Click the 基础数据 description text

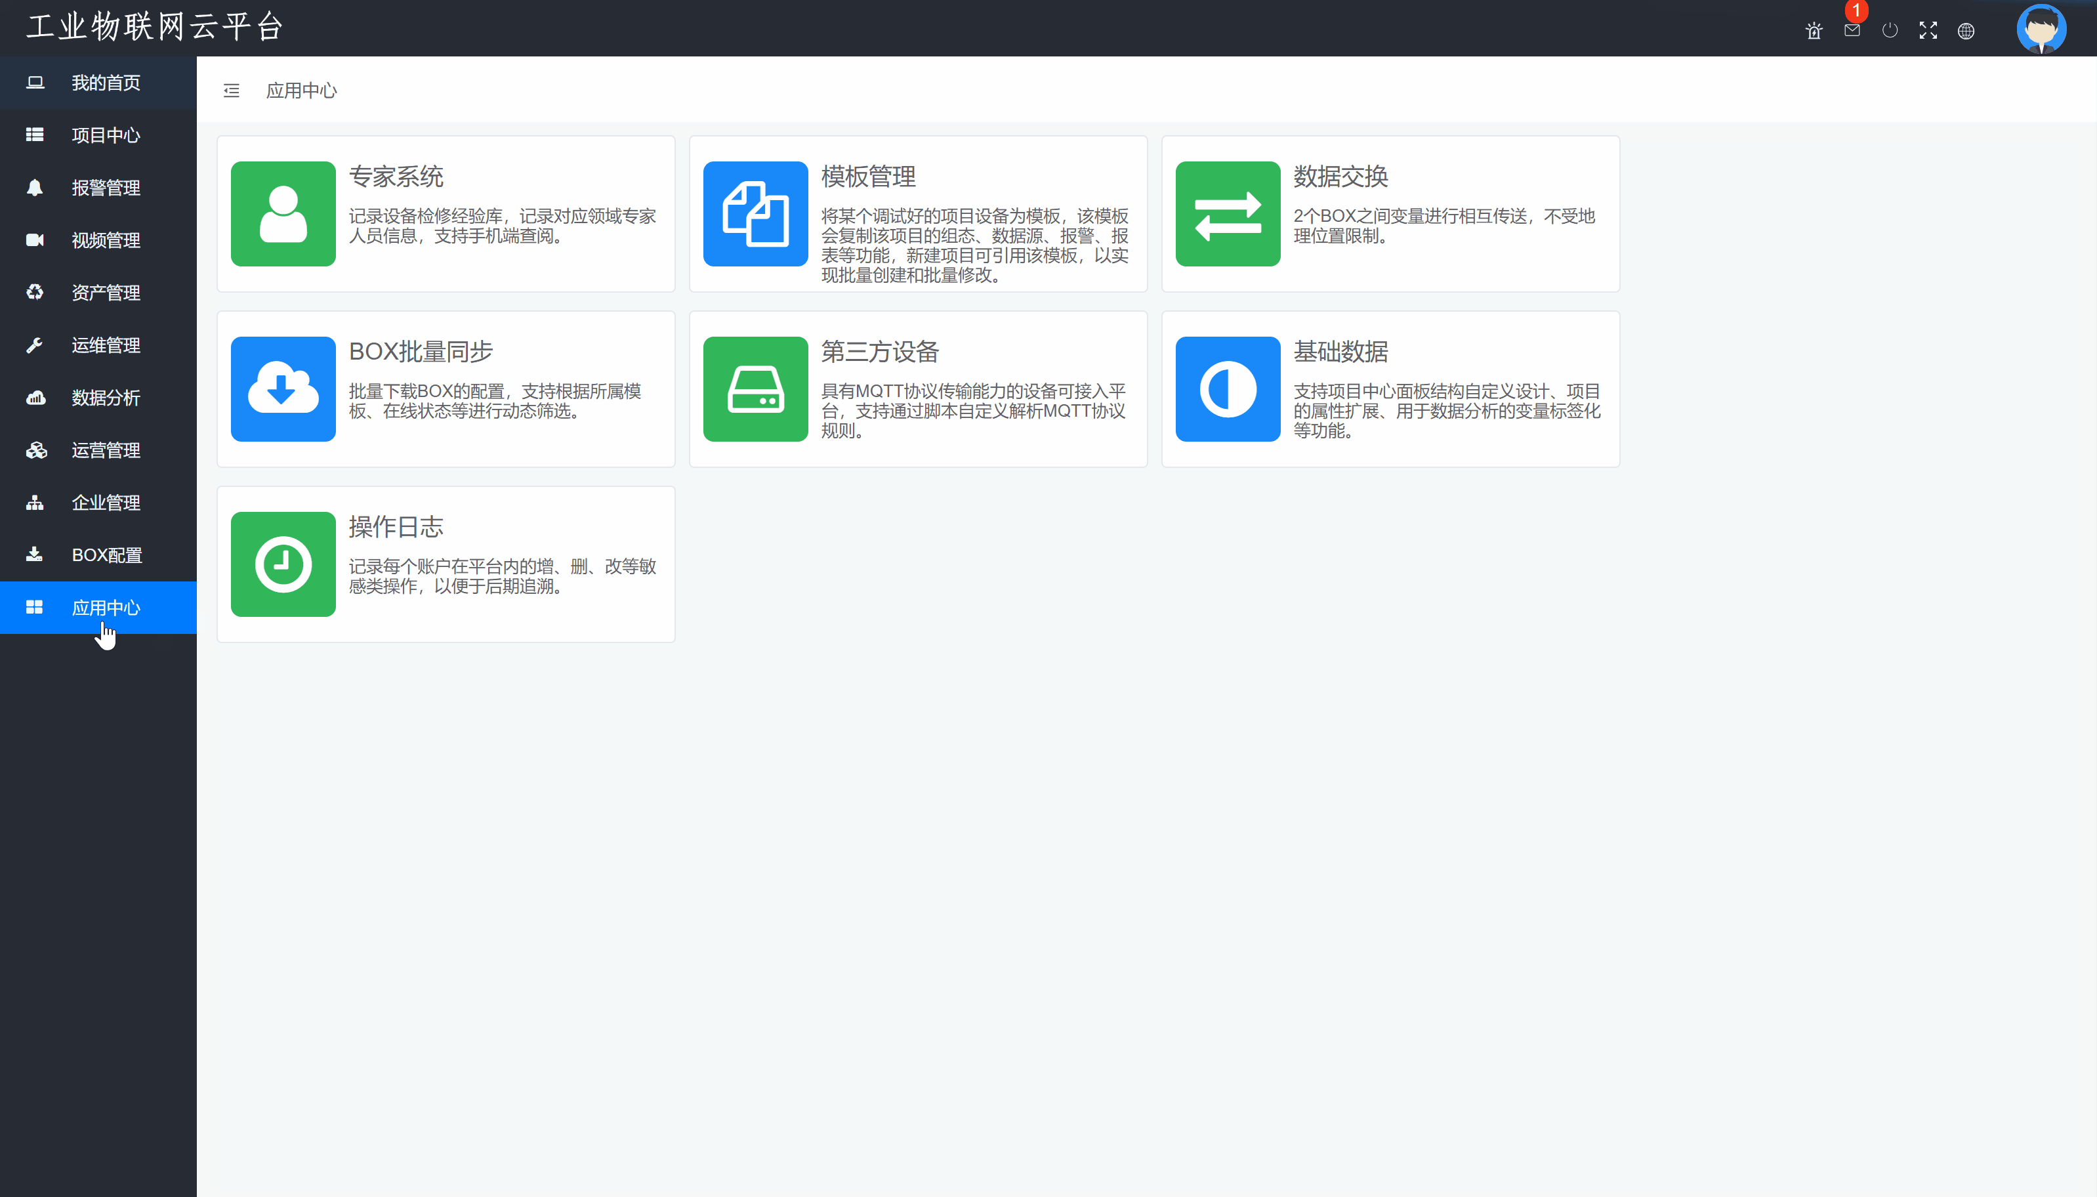1447,411
